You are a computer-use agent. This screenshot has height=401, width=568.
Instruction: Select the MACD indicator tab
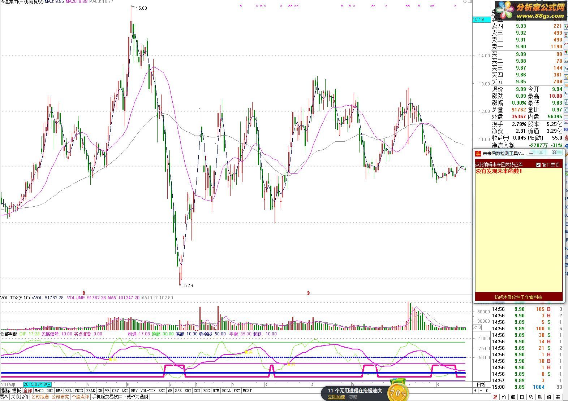pos(39,391)
